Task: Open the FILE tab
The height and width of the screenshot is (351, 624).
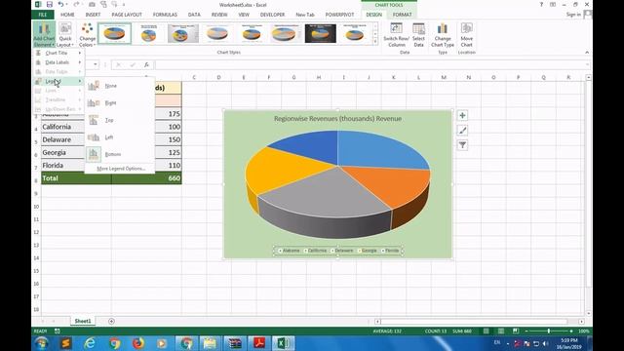Action: point(43,15)
